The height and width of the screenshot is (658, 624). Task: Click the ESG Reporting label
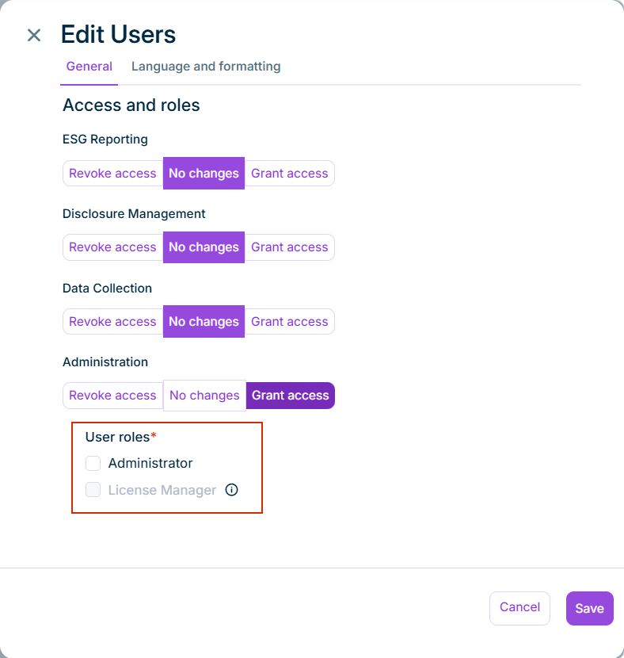105,140
